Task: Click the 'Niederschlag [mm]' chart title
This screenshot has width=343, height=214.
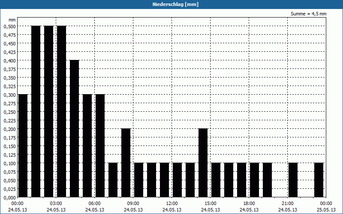Action: pos(175,4)
